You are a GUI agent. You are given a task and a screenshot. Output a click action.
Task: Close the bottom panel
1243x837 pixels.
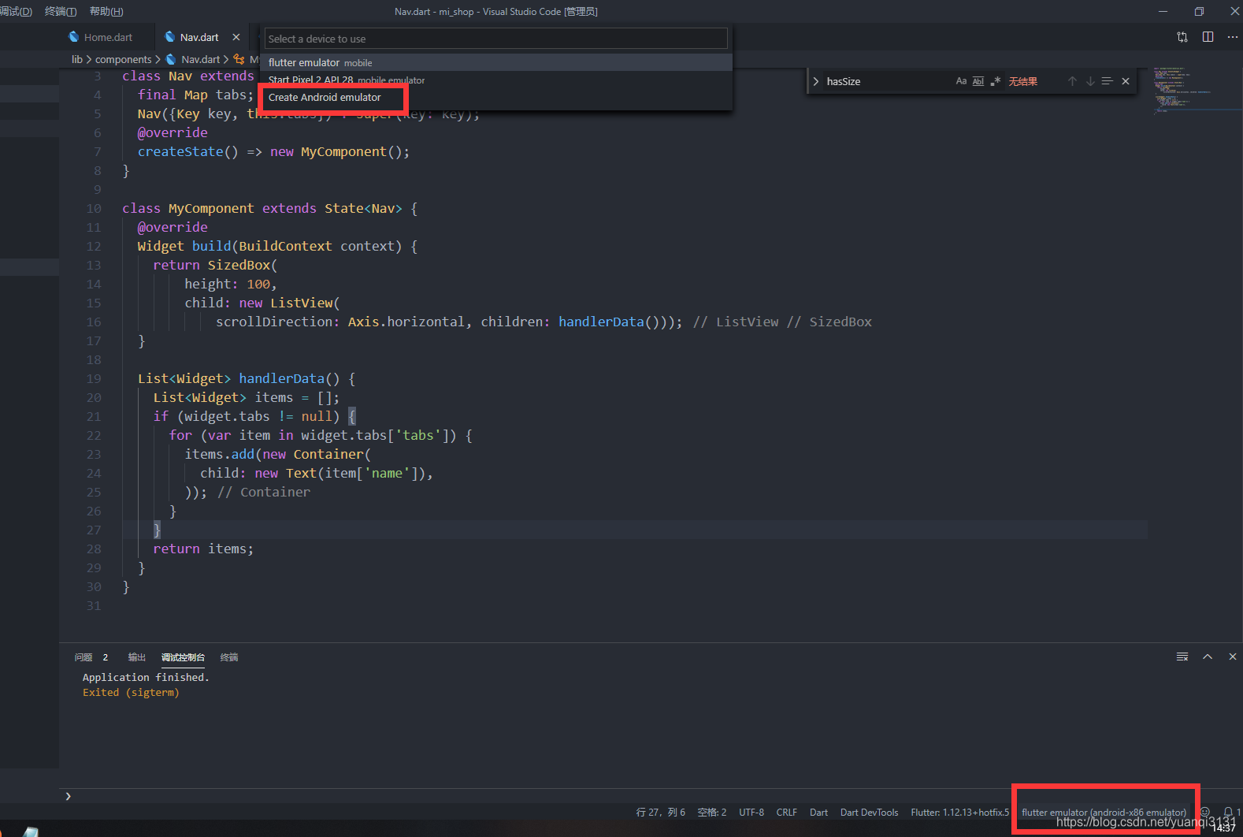(x=1233, y=657)
